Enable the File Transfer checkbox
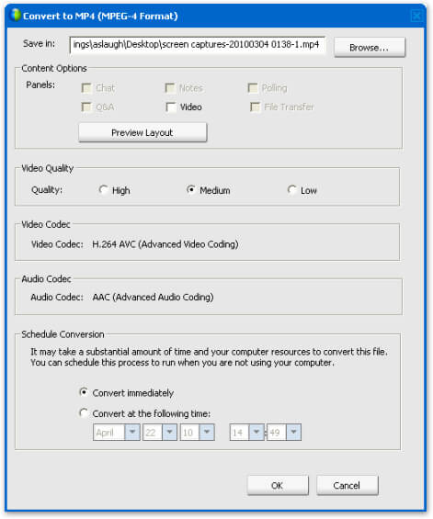Image resolution: width=433 pixels, height=519 pixels. click(x=255, y=107)
